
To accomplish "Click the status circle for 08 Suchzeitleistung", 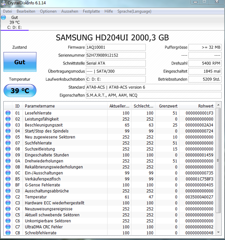I will tap(8, 149).
